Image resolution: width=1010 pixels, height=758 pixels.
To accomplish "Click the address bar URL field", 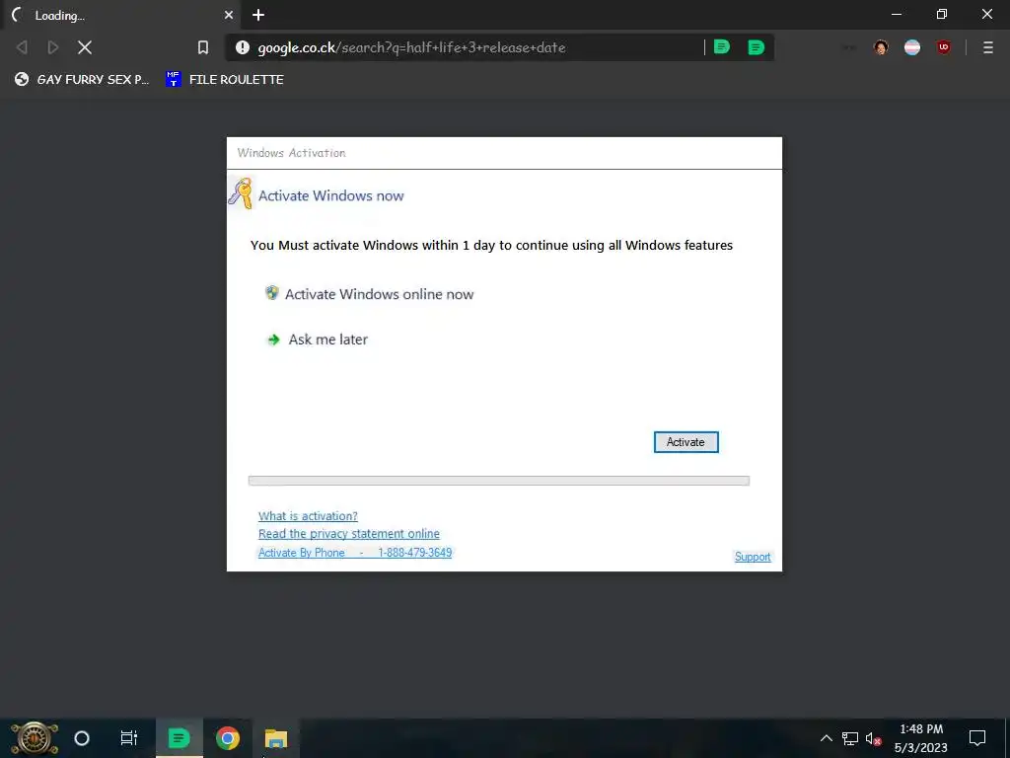I will coord(464,47).
